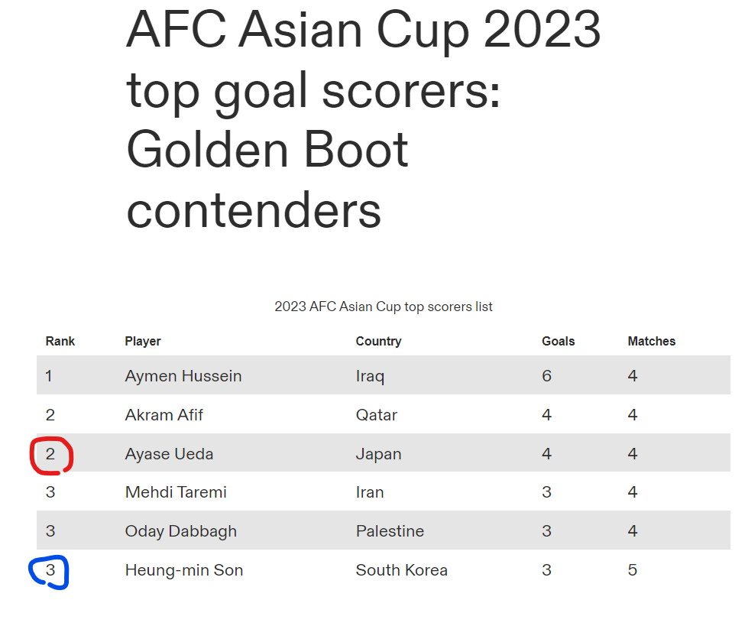The width and height of the screenshot is (745, 626).
Task: Click the Goals column header
Action: pyautogui.click(x=558, y=342)
